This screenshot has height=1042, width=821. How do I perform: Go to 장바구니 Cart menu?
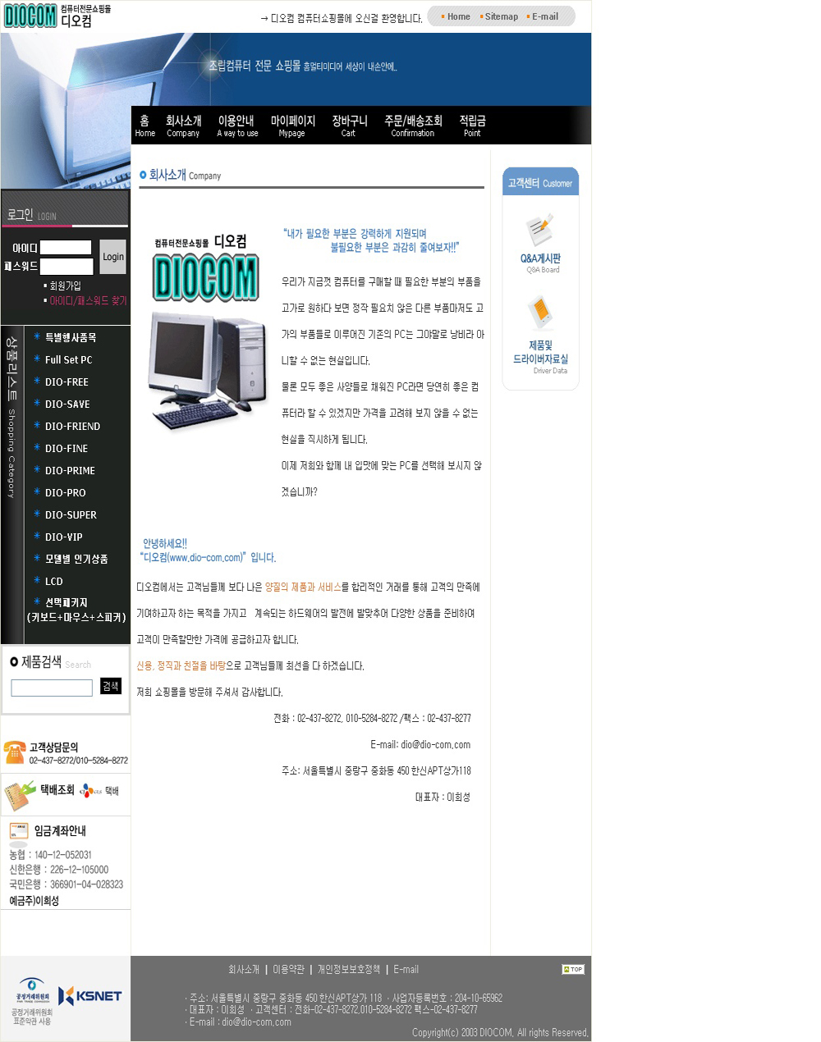(x=349, y=126)
